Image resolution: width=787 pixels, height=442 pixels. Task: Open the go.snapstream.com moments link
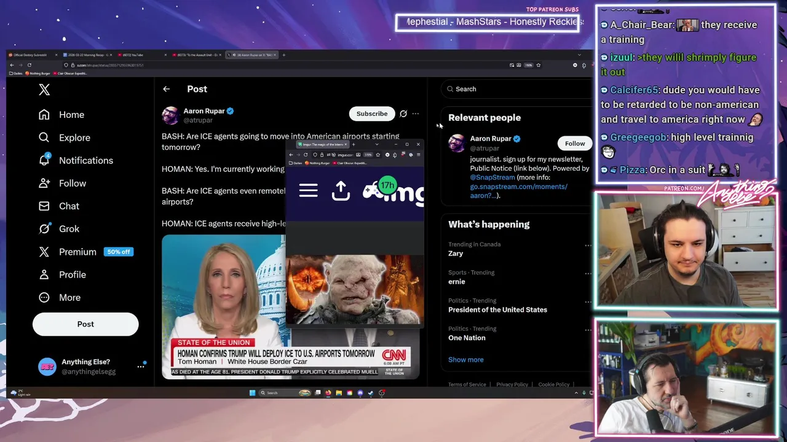point(518,187)
